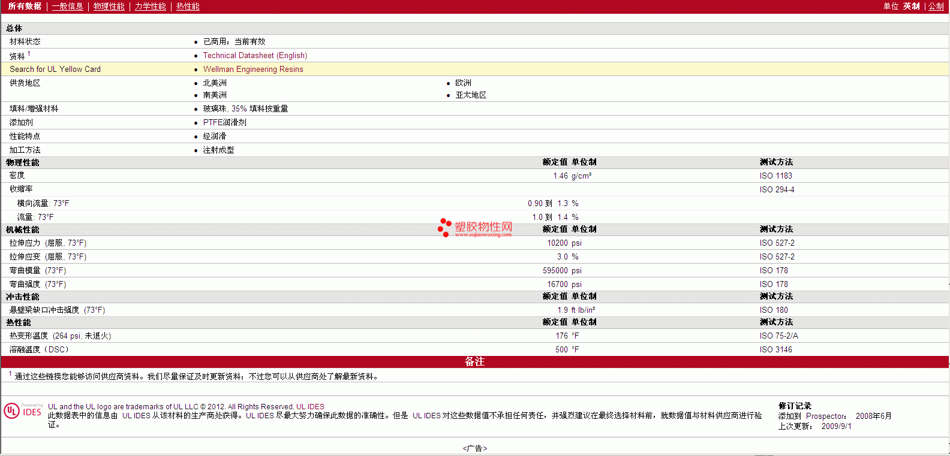
Task: Click the 溶融温度 (DSC) label
Action: click(x=39, y=349)
